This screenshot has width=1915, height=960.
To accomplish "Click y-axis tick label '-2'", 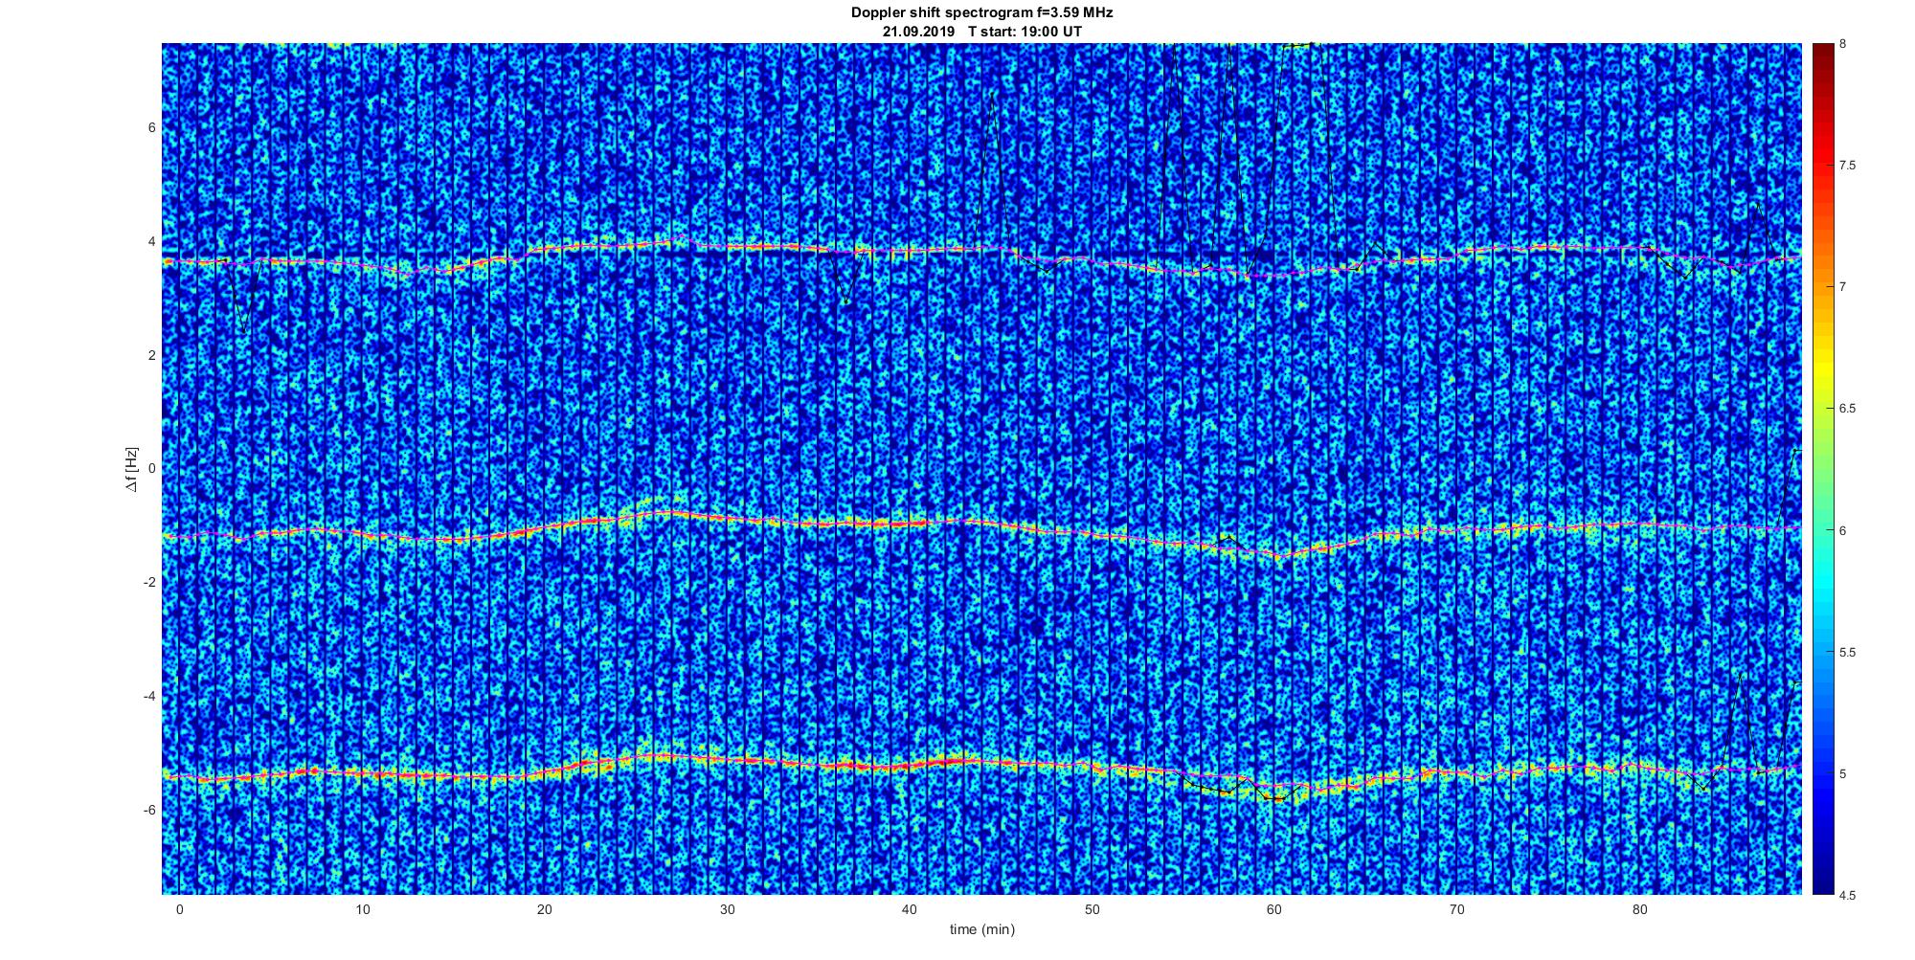I will coord(149,583).
